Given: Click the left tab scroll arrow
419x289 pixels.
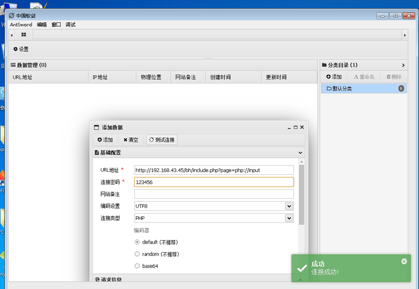Looking at the screenshot, I should coord(12,35).
